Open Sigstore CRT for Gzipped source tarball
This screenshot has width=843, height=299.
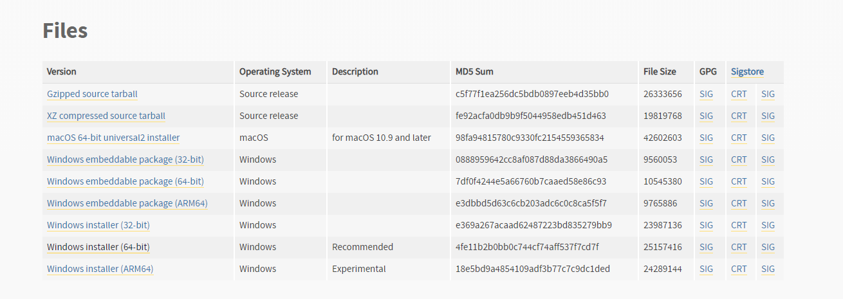739,94
